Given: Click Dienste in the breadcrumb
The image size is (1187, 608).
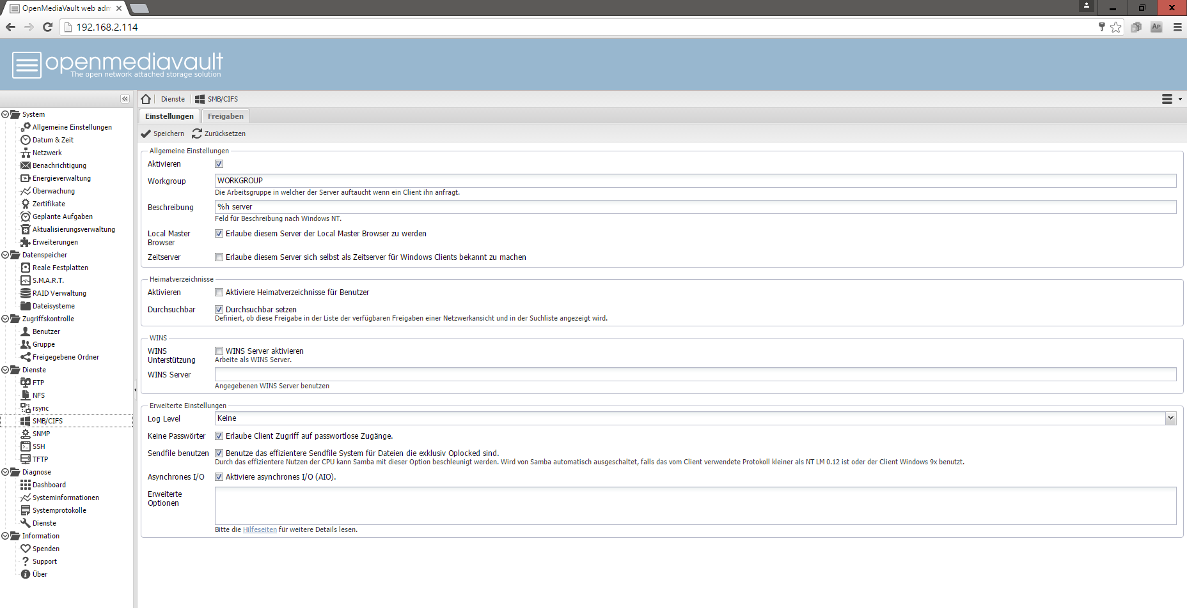Looking at the screenshot, I should 173,99.
